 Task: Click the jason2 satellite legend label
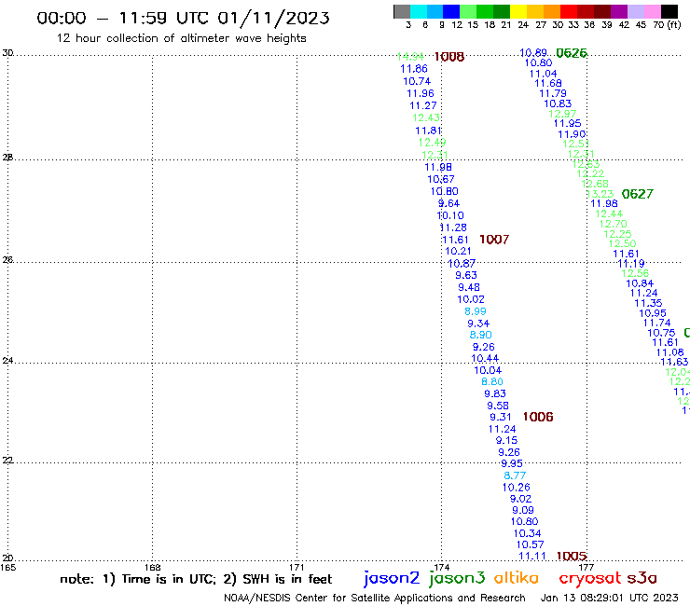[x=392, y=578]
